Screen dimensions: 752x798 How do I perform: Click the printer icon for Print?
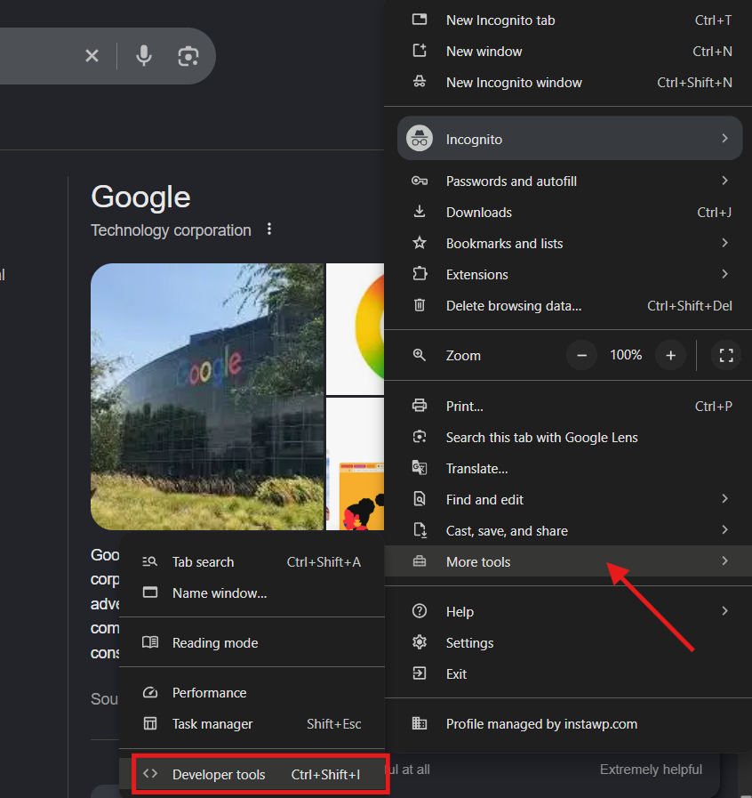pos(420,406)
